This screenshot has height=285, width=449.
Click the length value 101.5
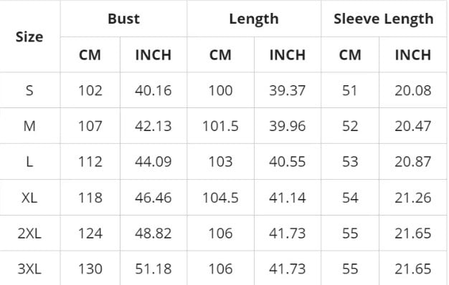pos(220,126)
